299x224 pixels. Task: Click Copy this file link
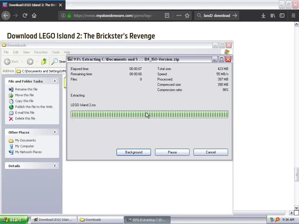pyautogui.click(x=24, y=101)
